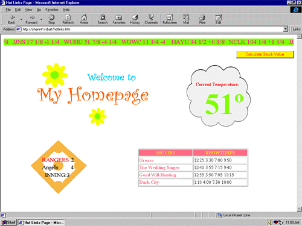Open the Grease movie link
Image resolution: width=302 pixels, height=226 pixels.
146,160
